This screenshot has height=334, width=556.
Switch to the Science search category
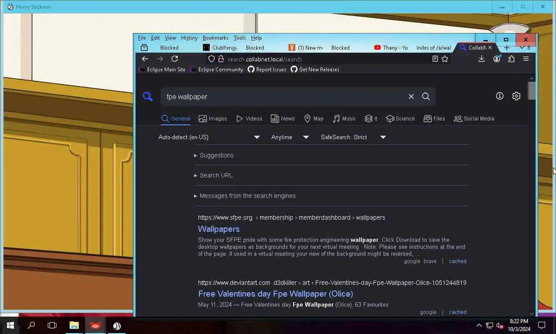tap(400, 118)
